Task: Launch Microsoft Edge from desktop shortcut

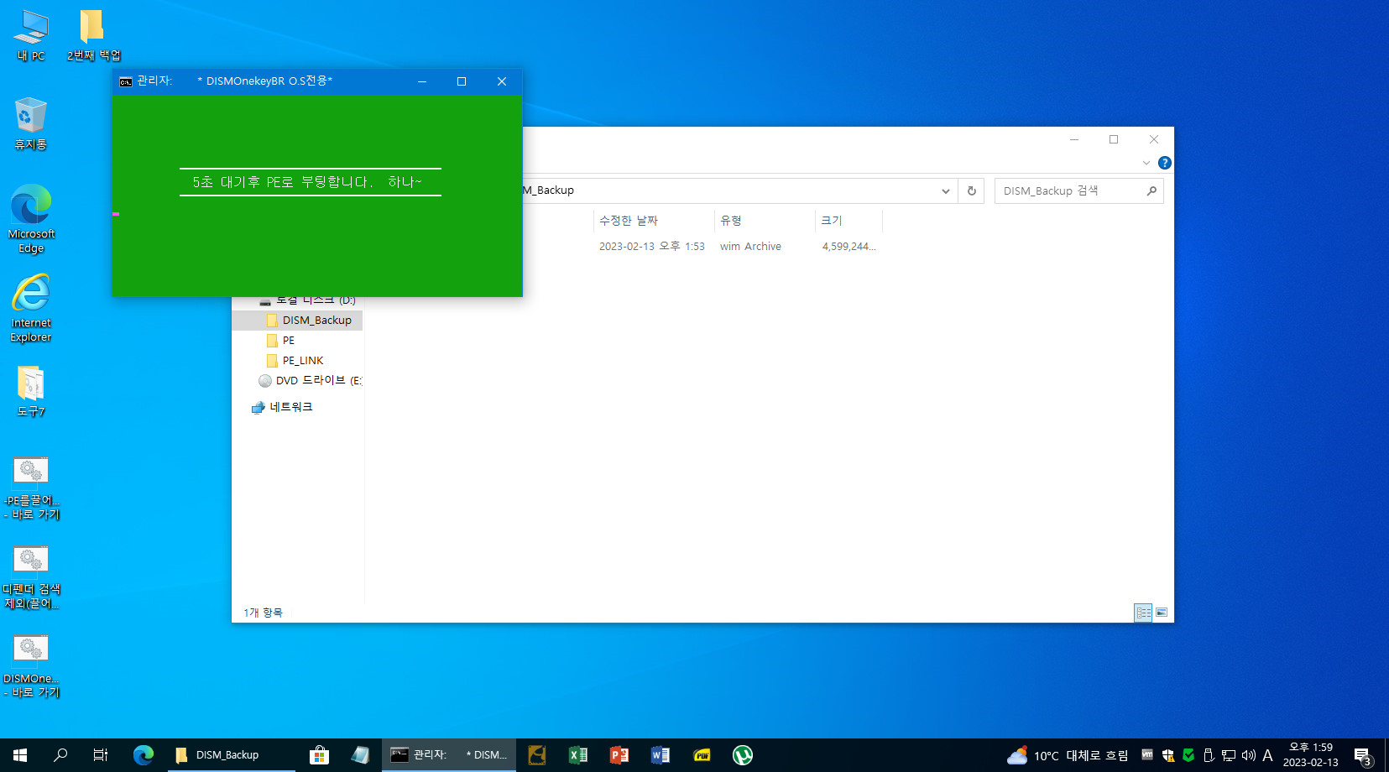Action: tap(31, 218)
